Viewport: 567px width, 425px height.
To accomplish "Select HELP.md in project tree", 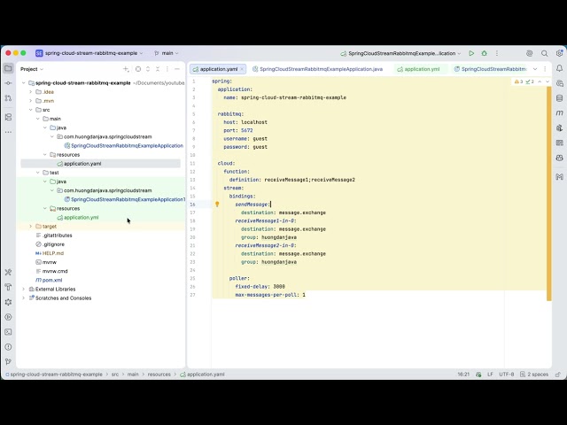I will (50, 253).
